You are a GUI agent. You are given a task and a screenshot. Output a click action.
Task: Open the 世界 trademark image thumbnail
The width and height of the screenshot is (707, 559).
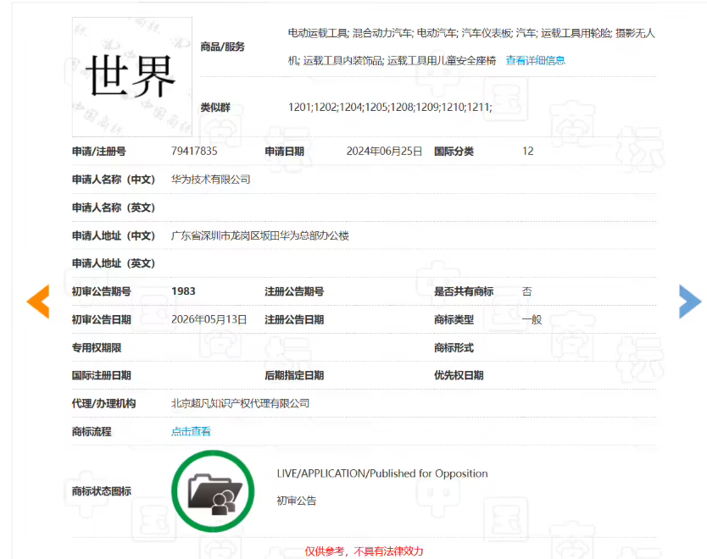point(132,77)
